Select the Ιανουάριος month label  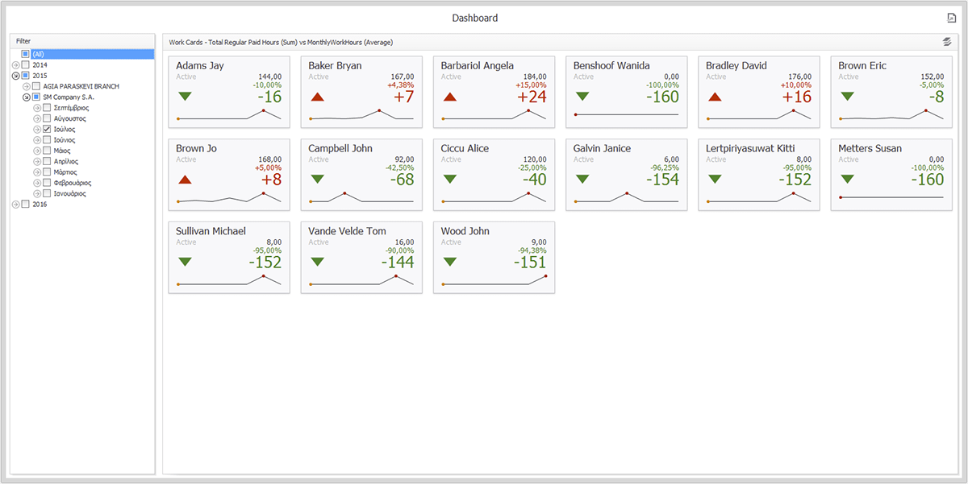(x=71, y=193)
